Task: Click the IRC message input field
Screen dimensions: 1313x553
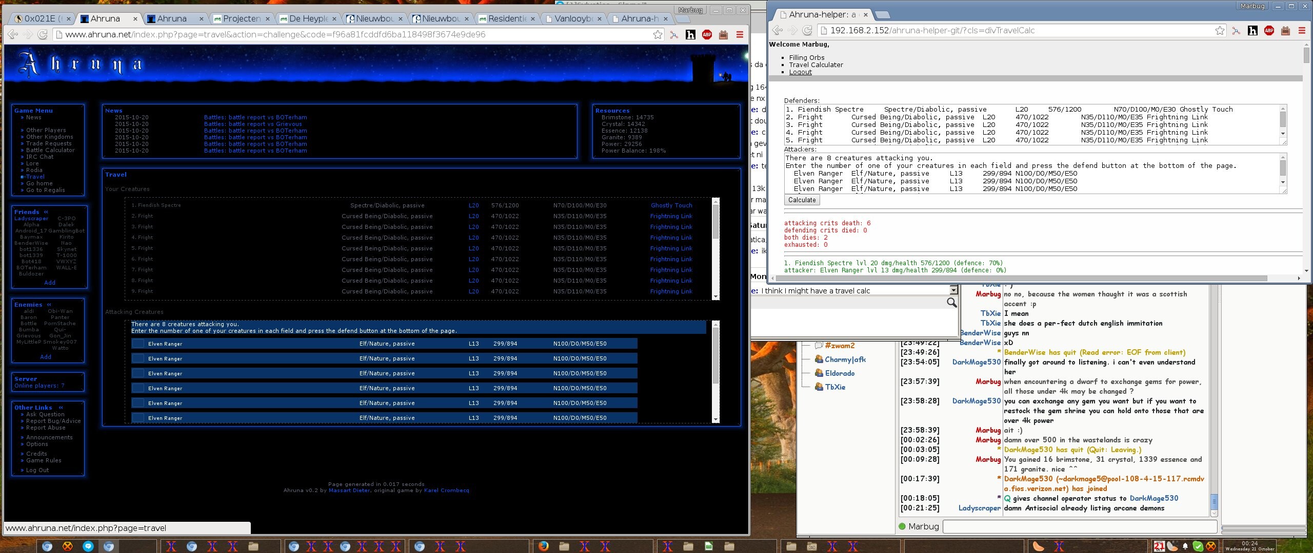Action: point(1080,526)
